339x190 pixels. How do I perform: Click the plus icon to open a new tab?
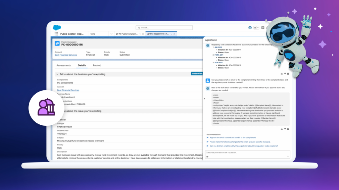(x=263, y=27)
